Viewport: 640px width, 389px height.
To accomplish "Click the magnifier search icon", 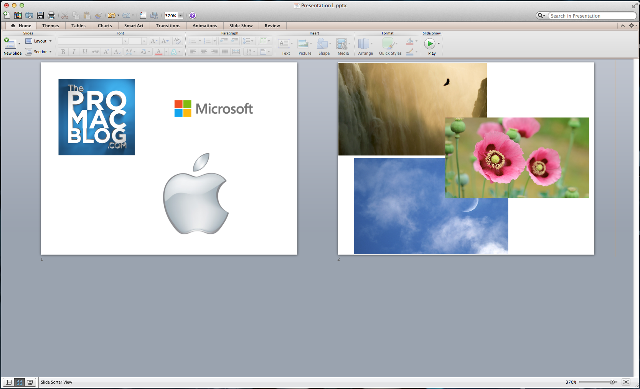I will pyautogui.click(x=541, y=16).
